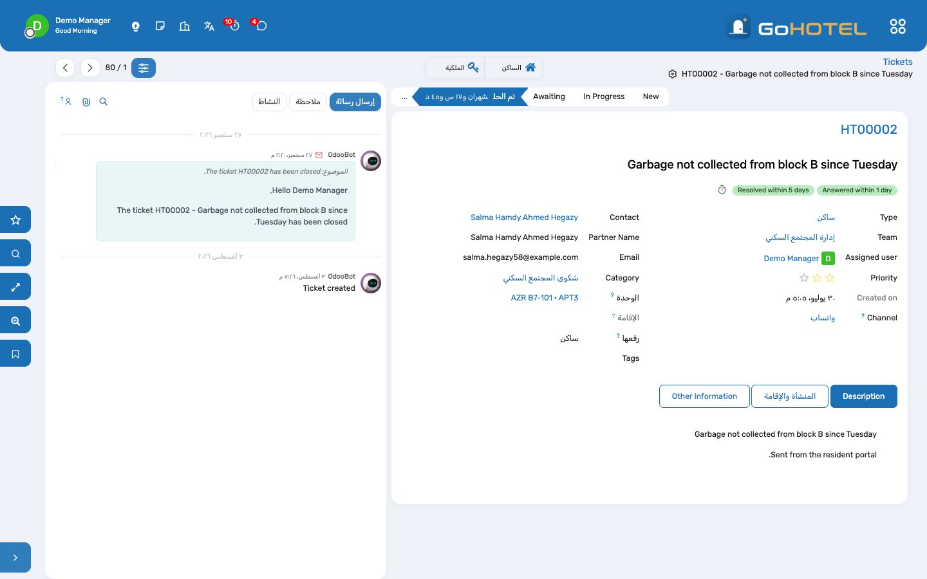Viewport: 927px width, 579px height.
Task: Set priority to the third star
Action: 804,278
